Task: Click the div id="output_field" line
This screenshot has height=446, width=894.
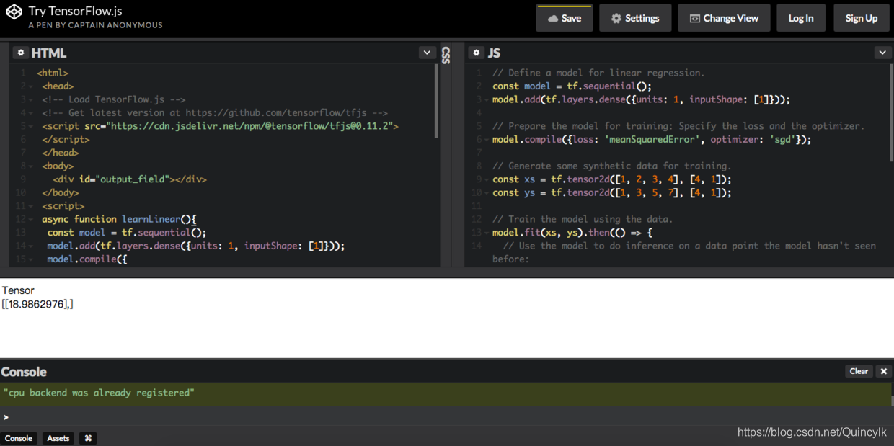Action: pos(130,179)
